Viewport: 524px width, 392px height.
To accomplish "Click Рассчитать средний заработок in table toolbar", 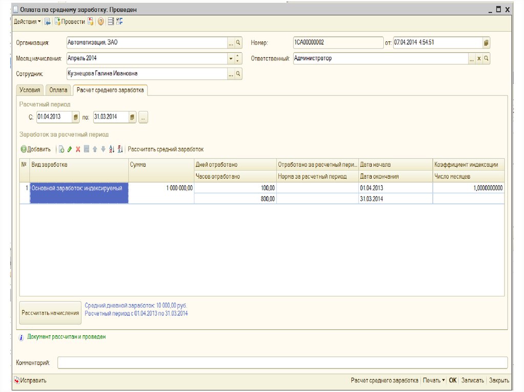I will pyautogui.click(x=166, y=149).
